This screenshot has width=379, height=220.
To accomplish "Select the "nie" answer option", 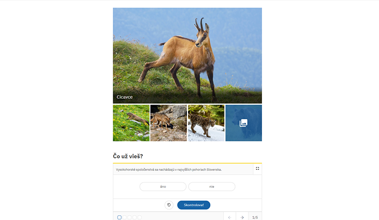I will [x=212, y=187].
